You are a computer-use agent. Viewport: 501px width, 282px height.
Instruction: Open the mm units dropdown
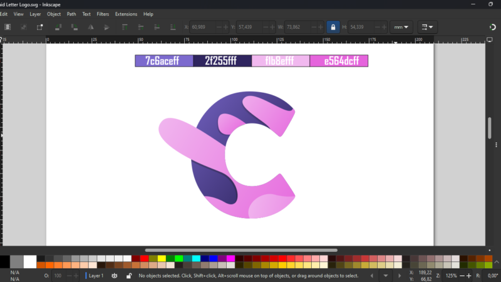[x=400, y=27]
